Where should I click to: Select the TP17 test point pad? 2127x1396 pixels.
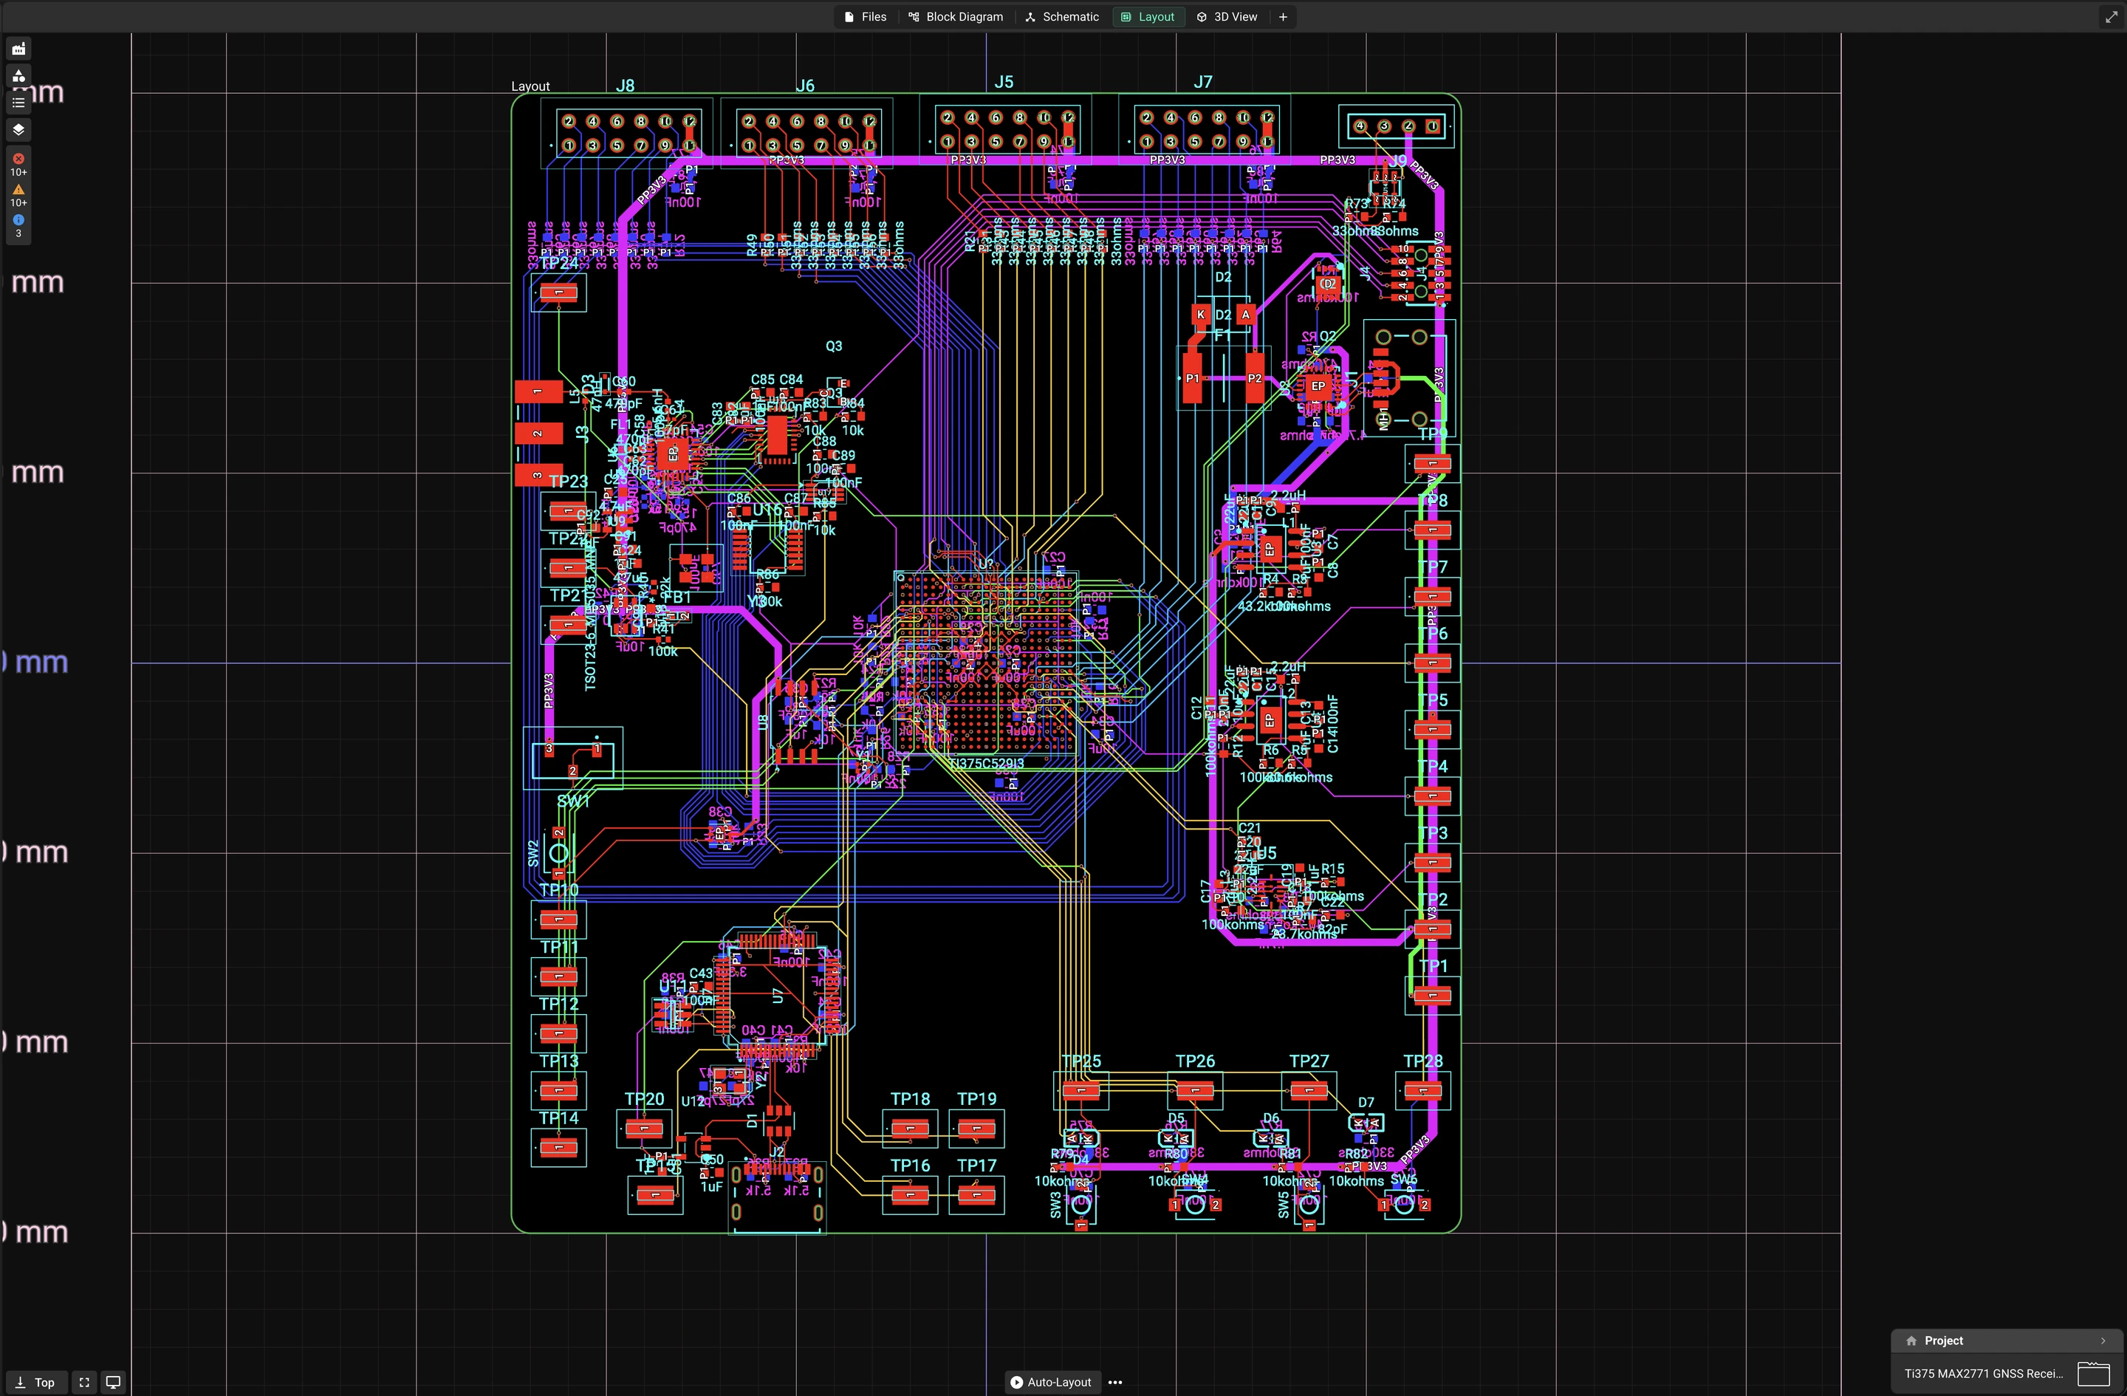[977, 1195]
